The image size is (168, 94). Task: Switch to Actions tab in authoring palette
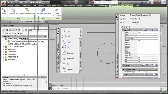(x=80, y=44)
